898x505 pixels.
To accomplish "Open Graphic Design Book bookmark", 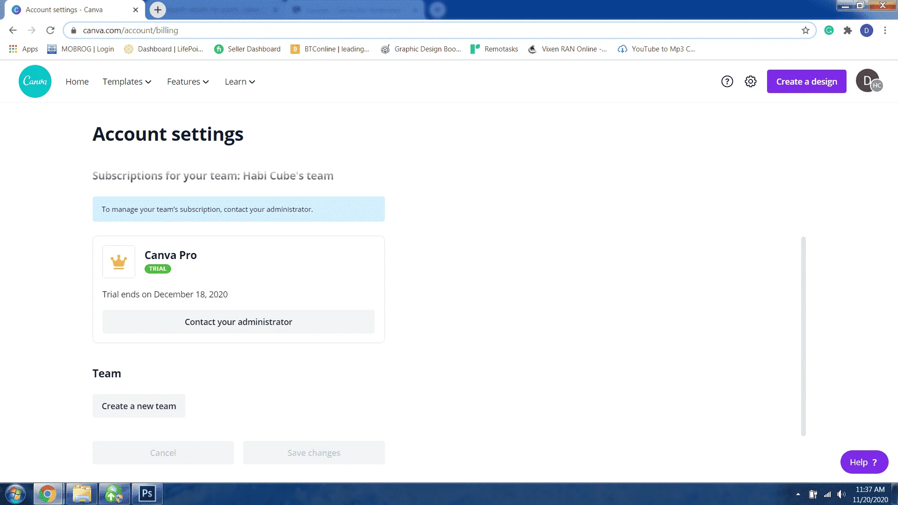I will click(x=421, y=49).
